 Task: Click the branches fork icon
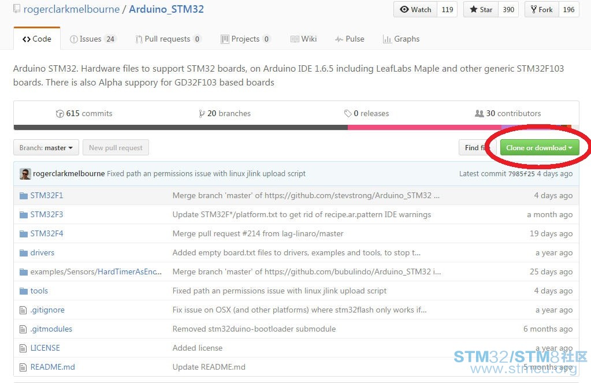202,114
